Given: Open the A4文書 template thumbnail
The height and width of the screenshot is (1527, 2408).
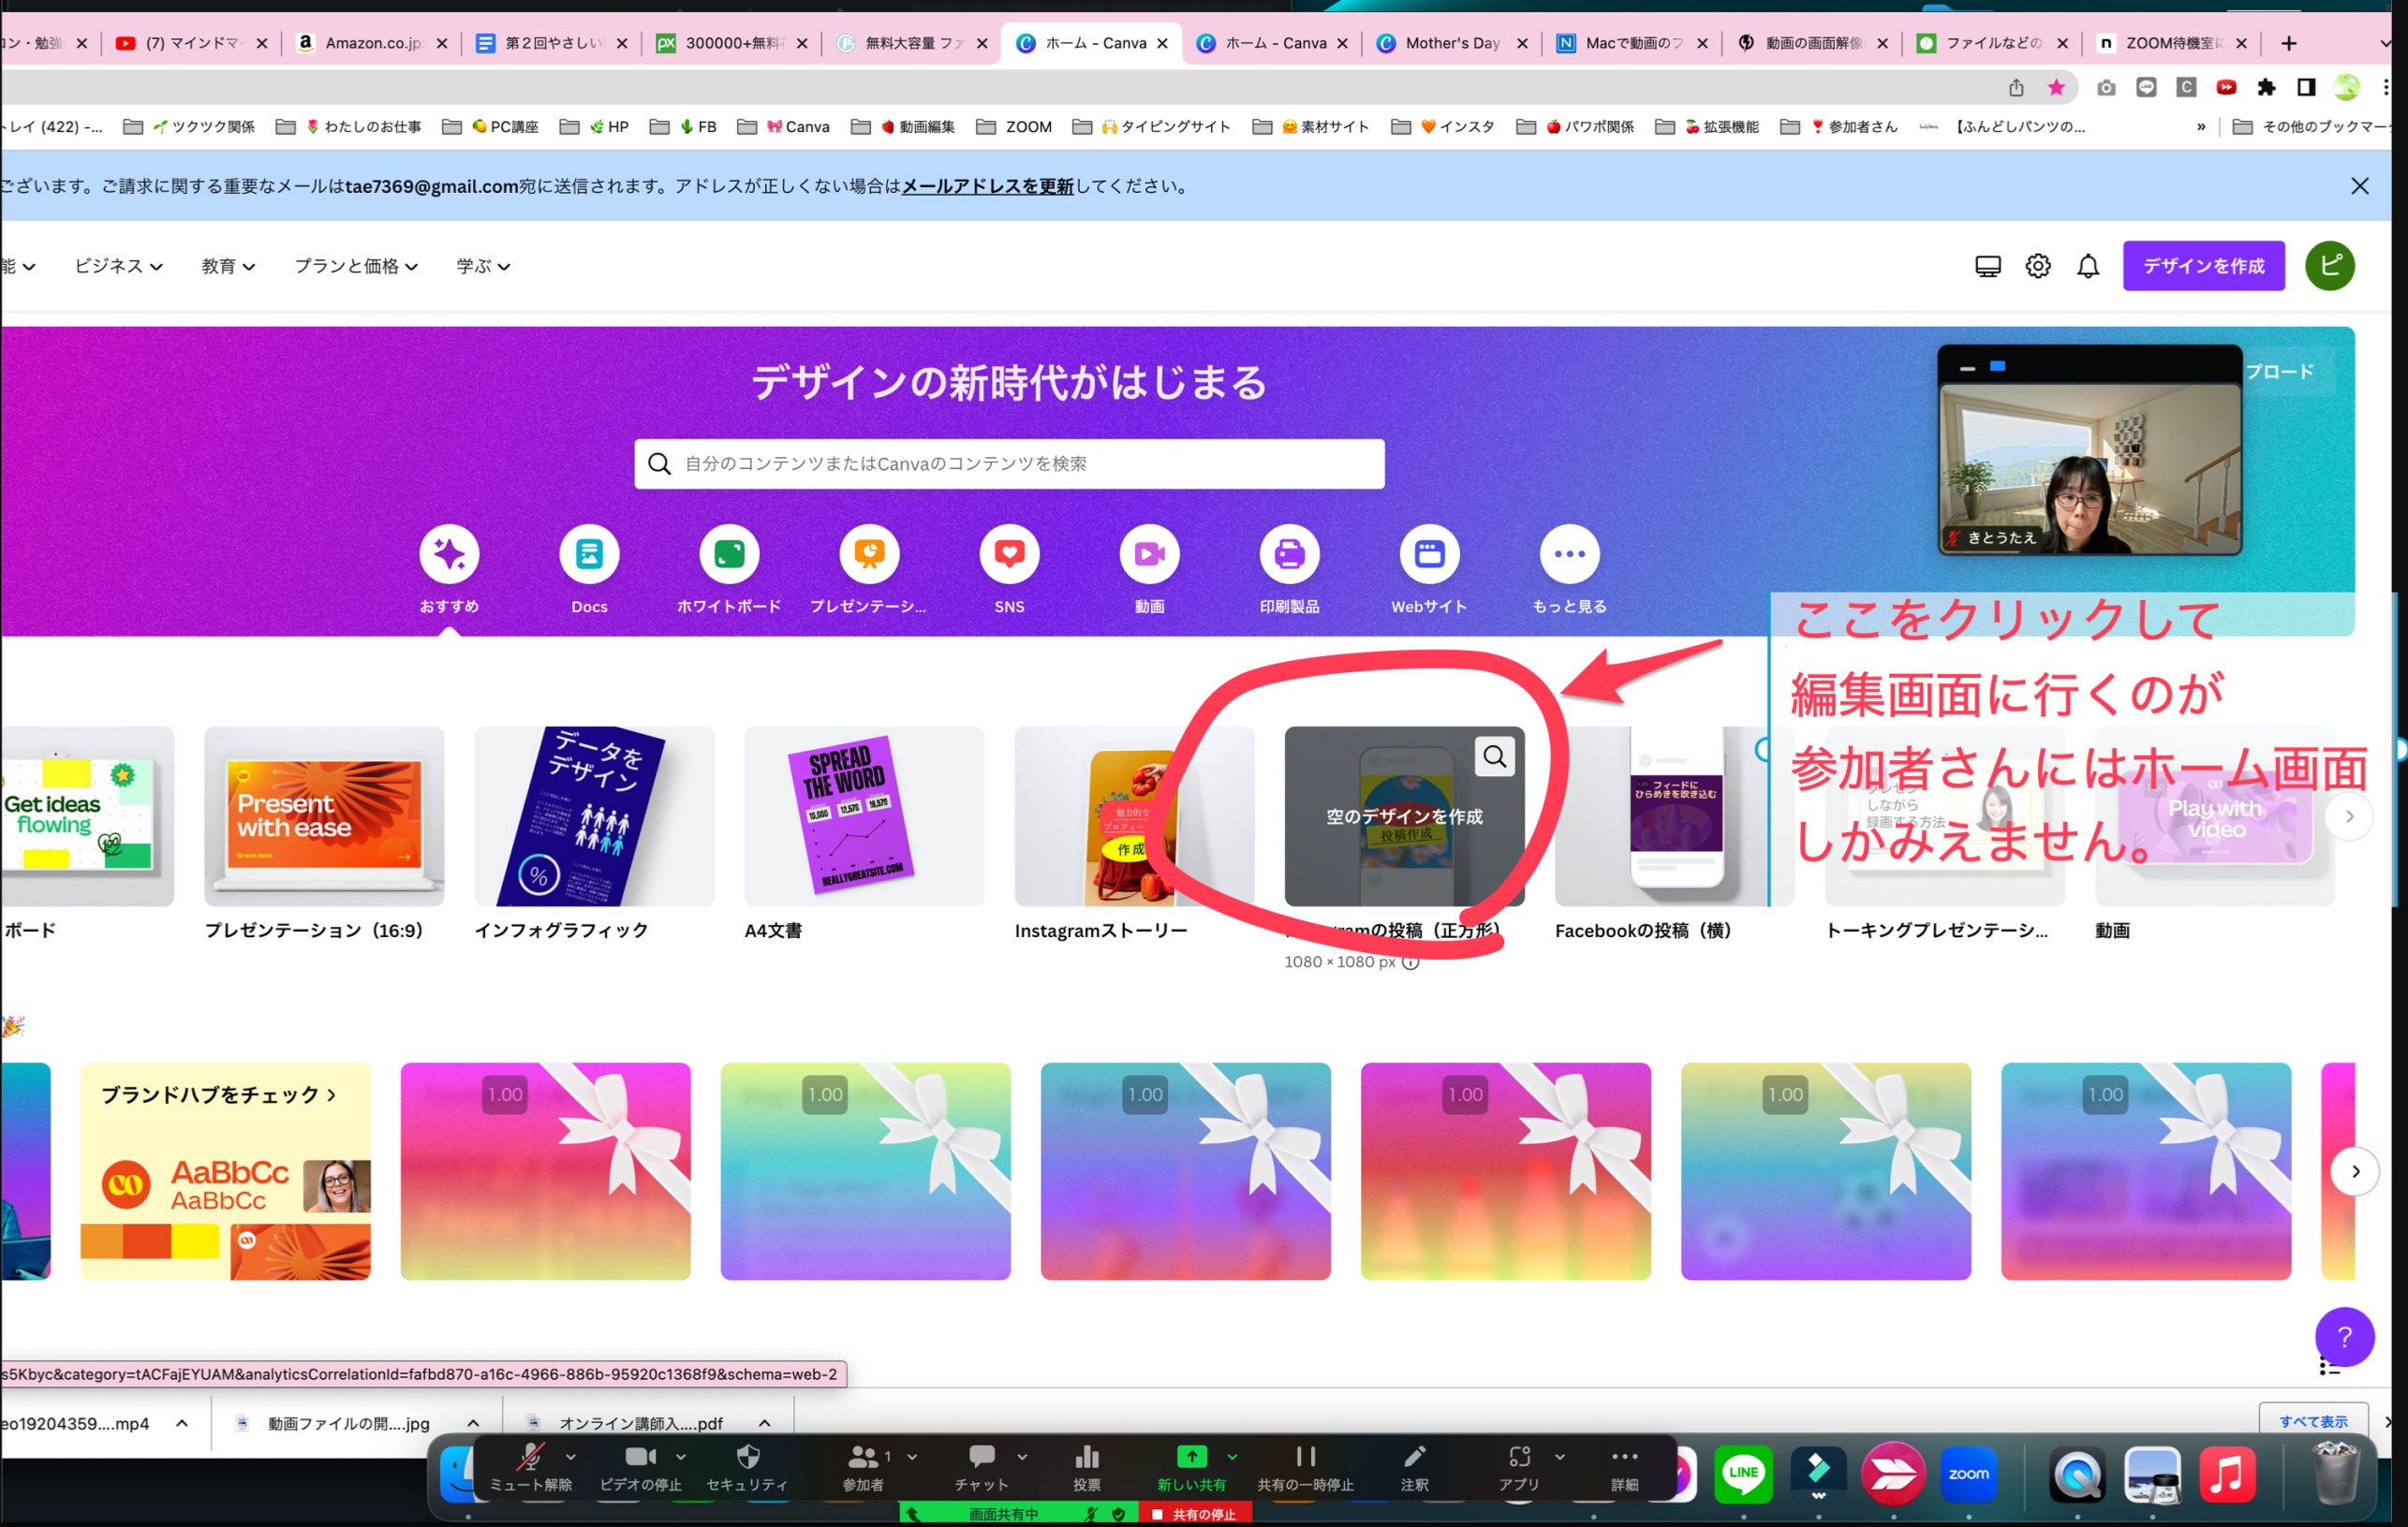Looking at the screenshot, I should [864, 816].
